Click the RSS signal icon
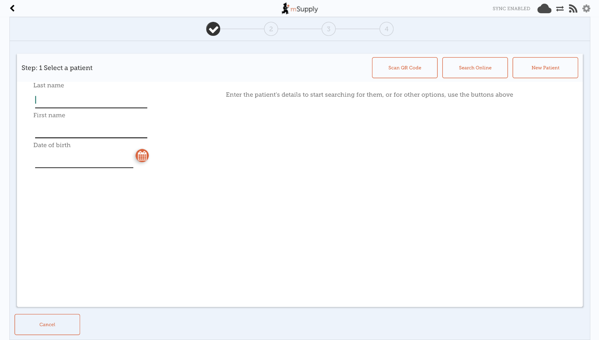 (x=573, y=9)
